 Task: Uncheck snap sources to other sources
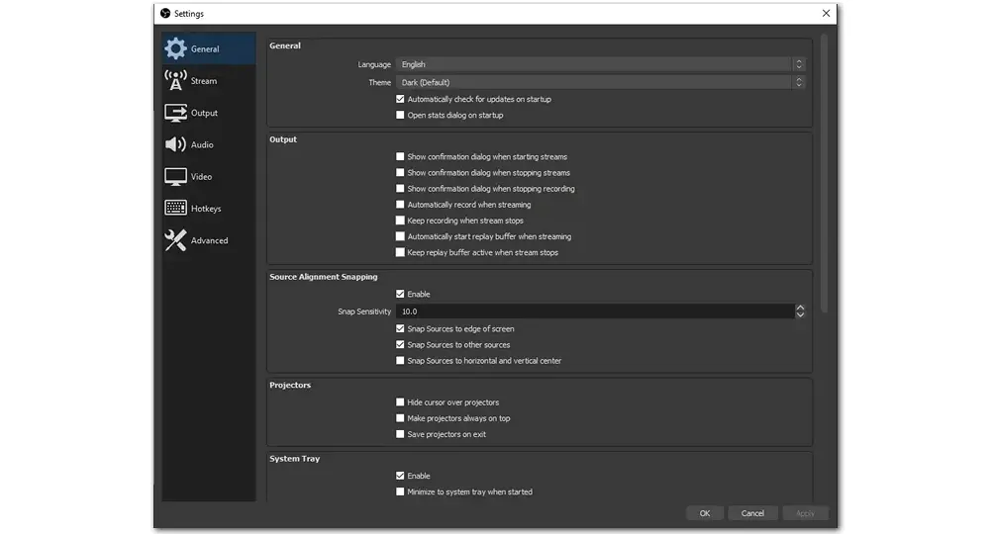point(400,344)
